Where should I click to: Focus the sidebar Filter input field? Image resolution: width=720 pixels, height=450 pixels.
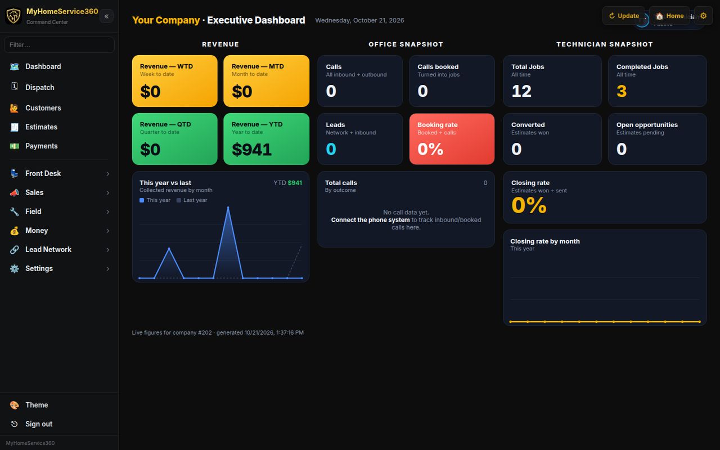59,44
